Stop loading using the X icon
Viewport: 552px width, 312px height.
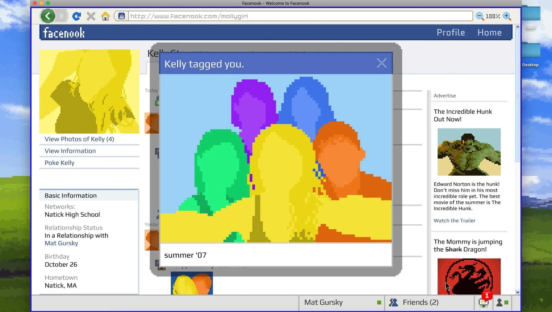91,16
